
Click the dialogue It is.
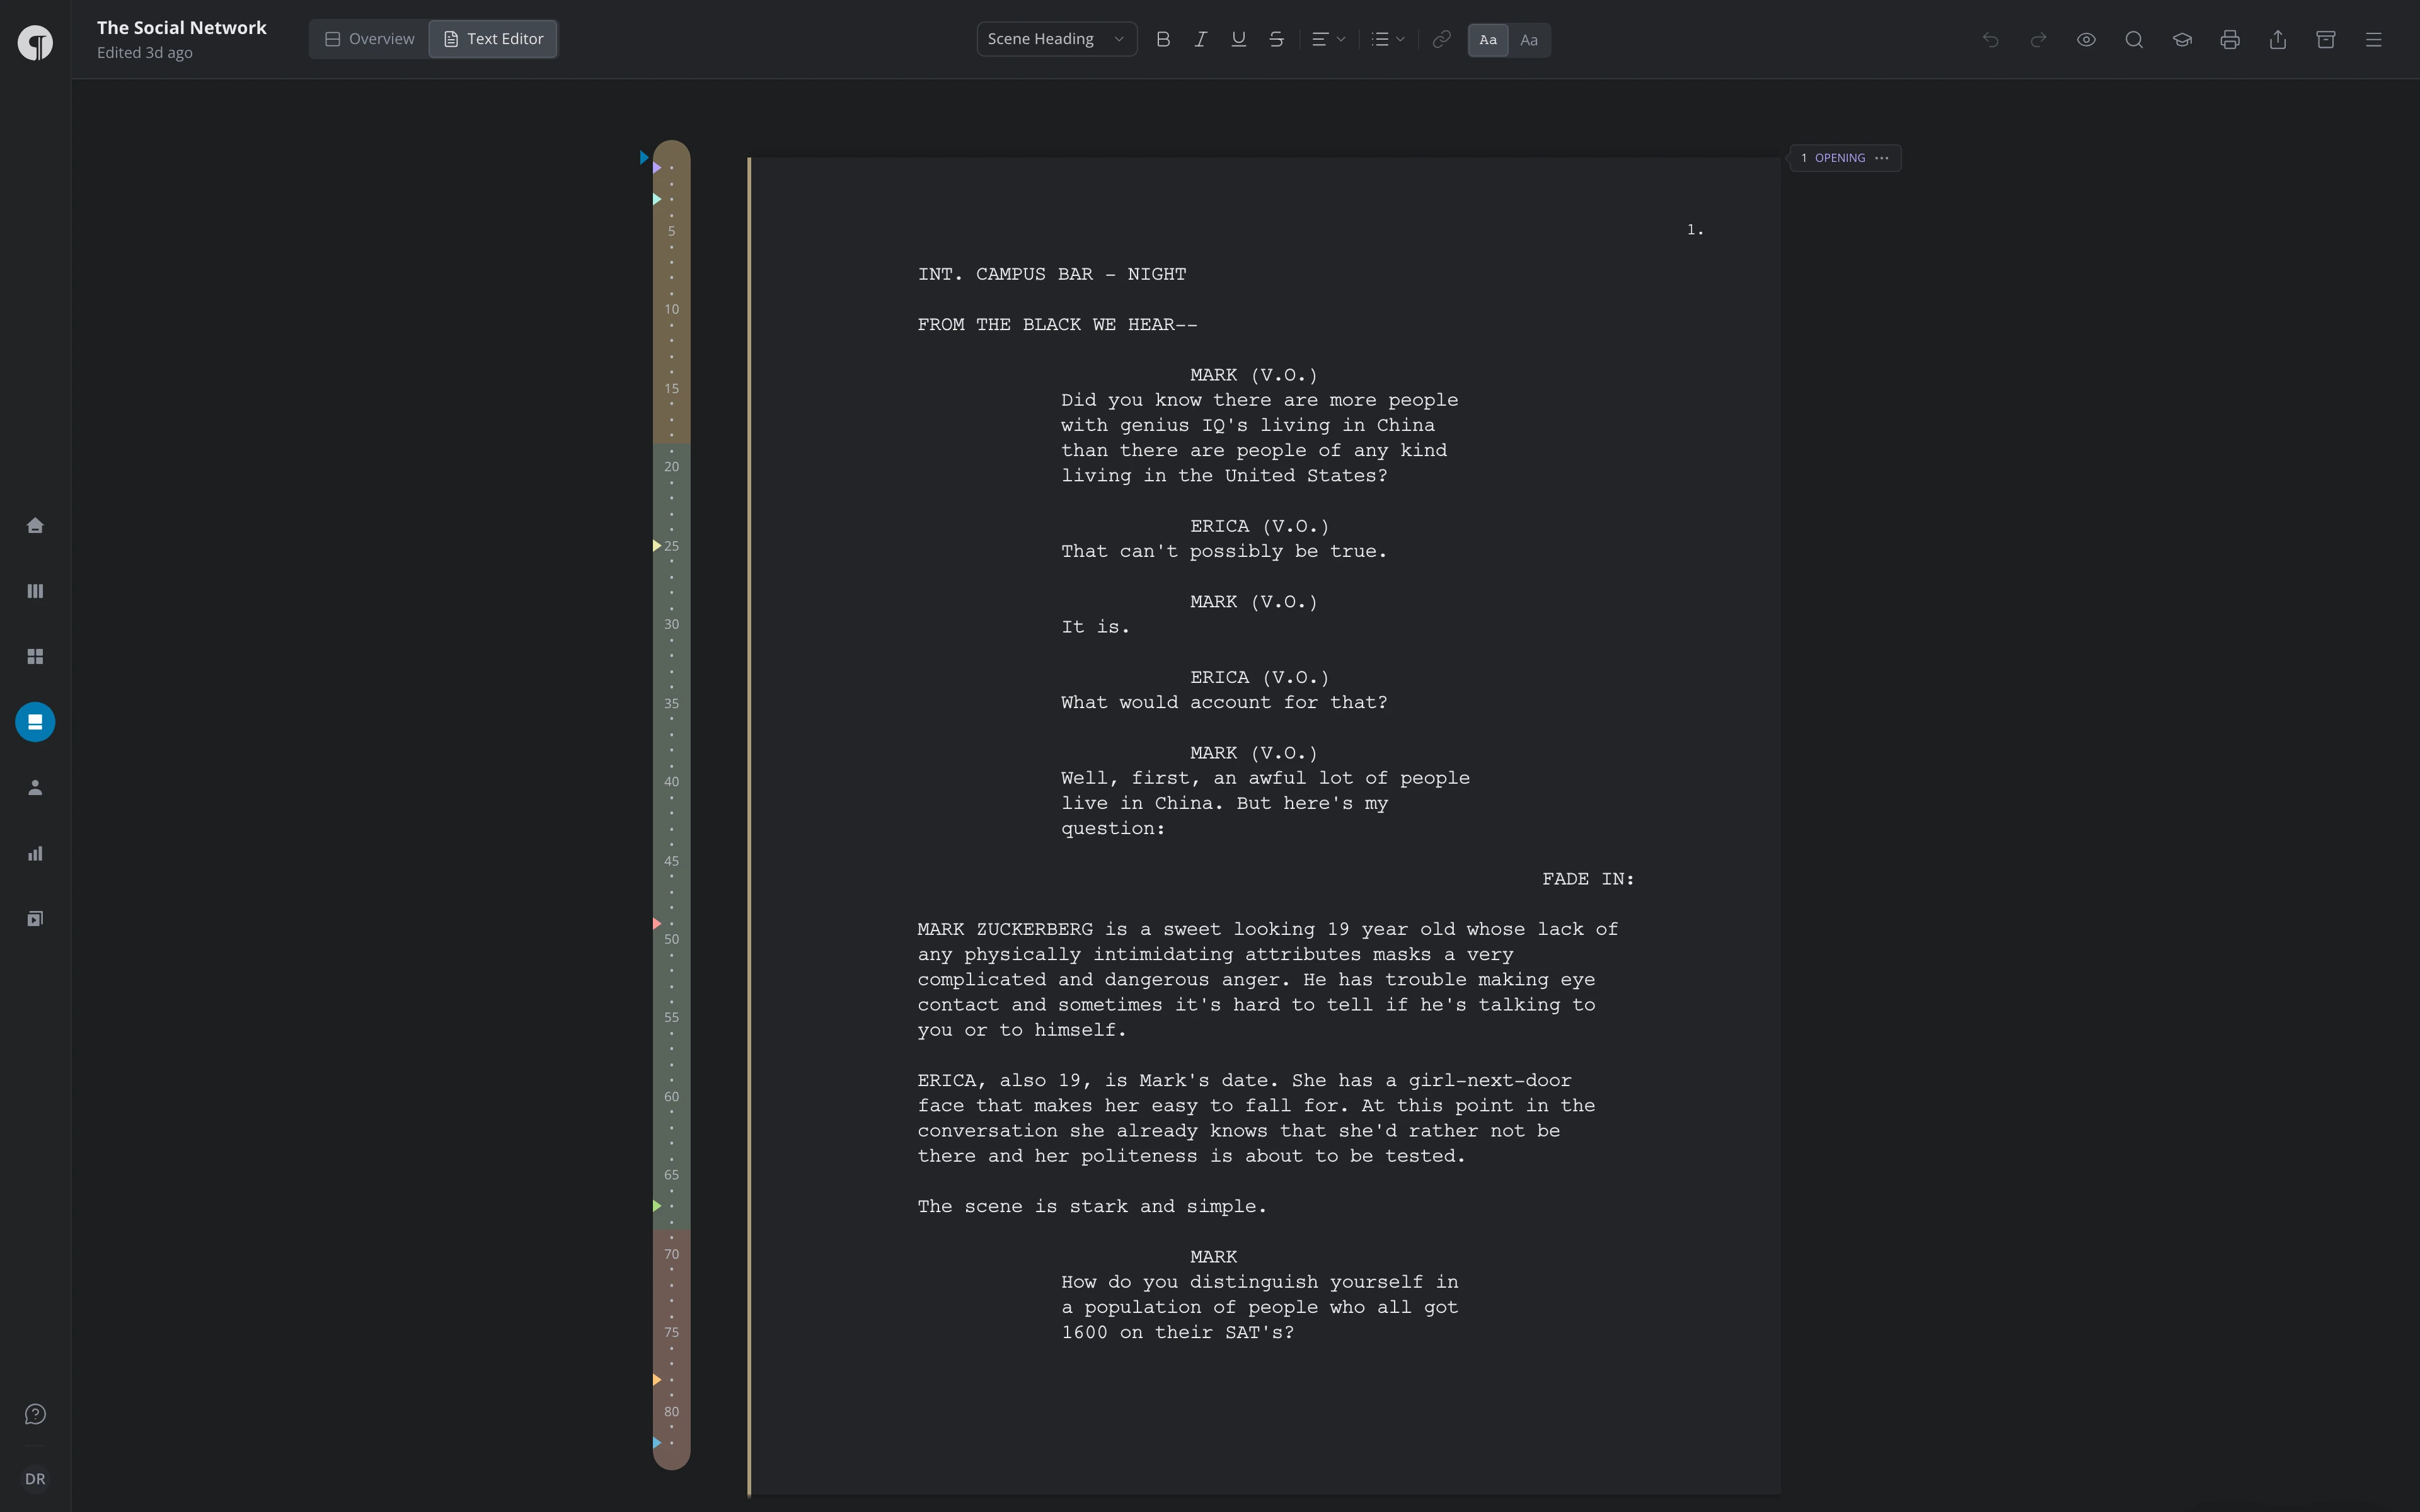pos(1095,627)
